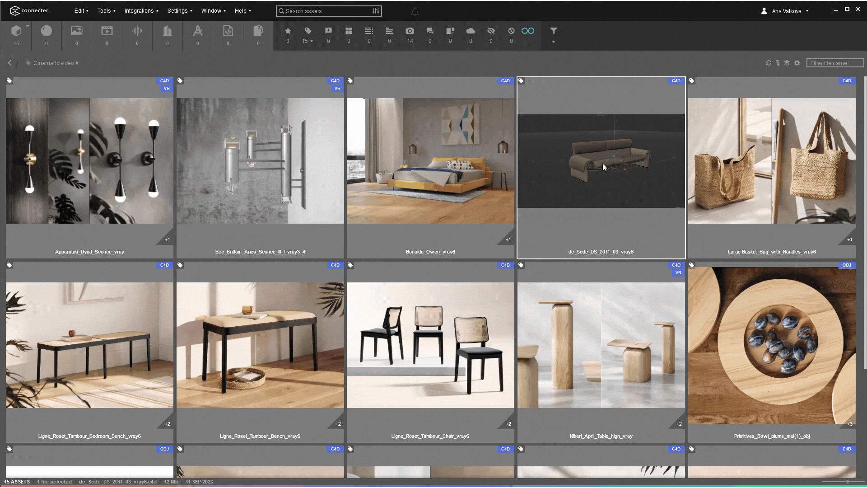Click the Filter file name field

(x=835, y=63)
